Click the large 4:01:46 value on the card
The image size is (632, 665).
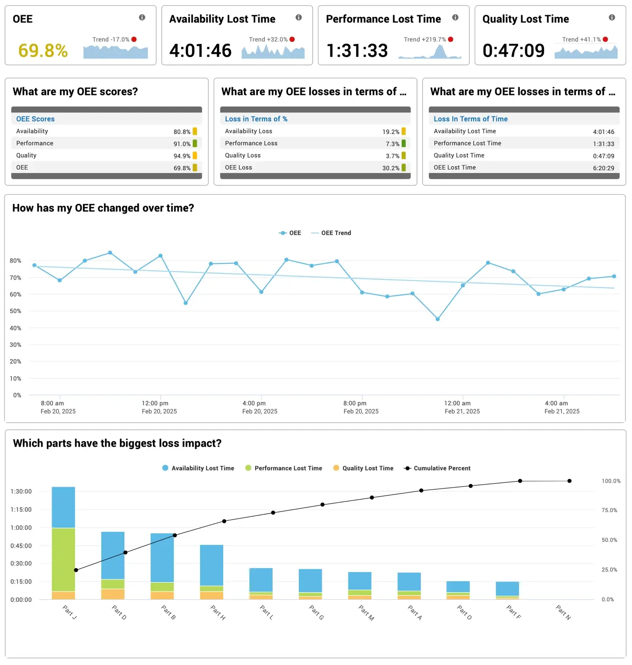[x=201, y=51]
